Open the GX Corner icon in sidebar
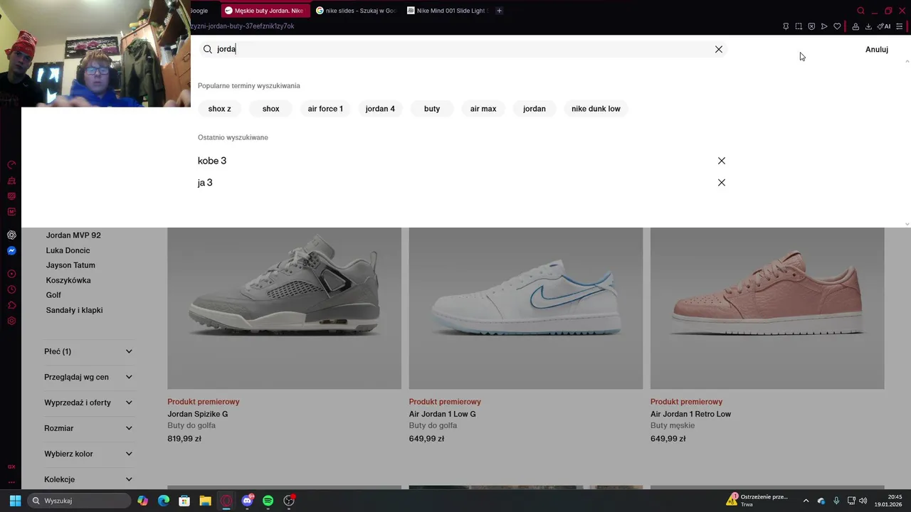Screen dimensions: 911x512 point(11,466)
